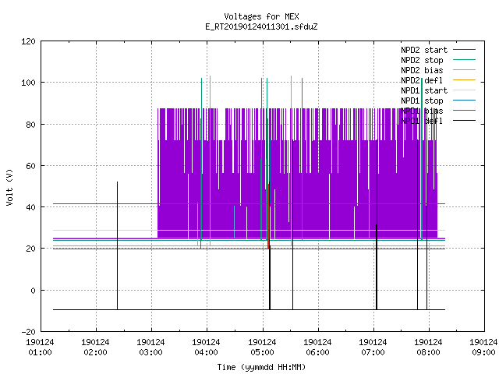The image size is (499, 374).
Task: Click the x-axis tick 190124 04:00
Action: pyautogui.click(x=206, y=348)
